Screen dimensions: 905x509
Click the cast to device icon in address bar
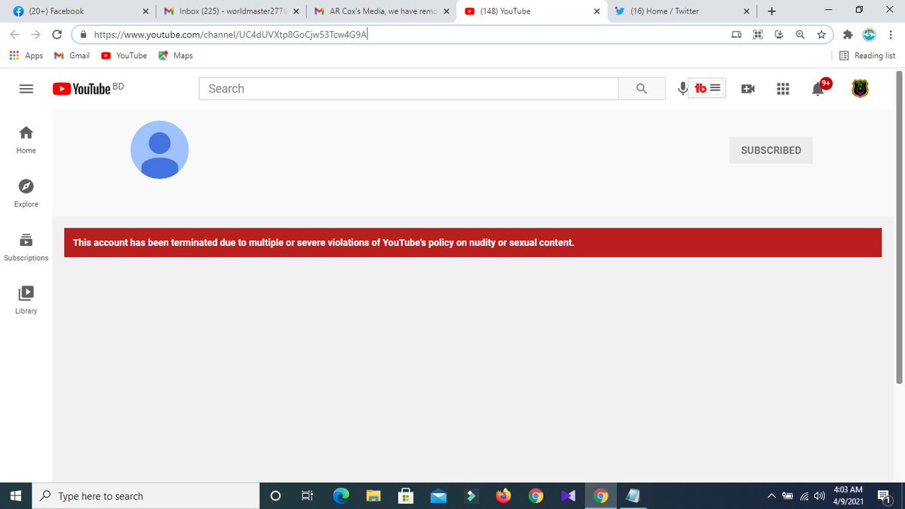coord(737,34)
